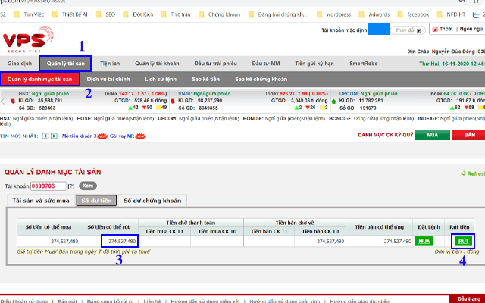This screenshot has width=485, height=303.
Task: Switch to Số dư chứng khoán tab
Action: point(152,201)
